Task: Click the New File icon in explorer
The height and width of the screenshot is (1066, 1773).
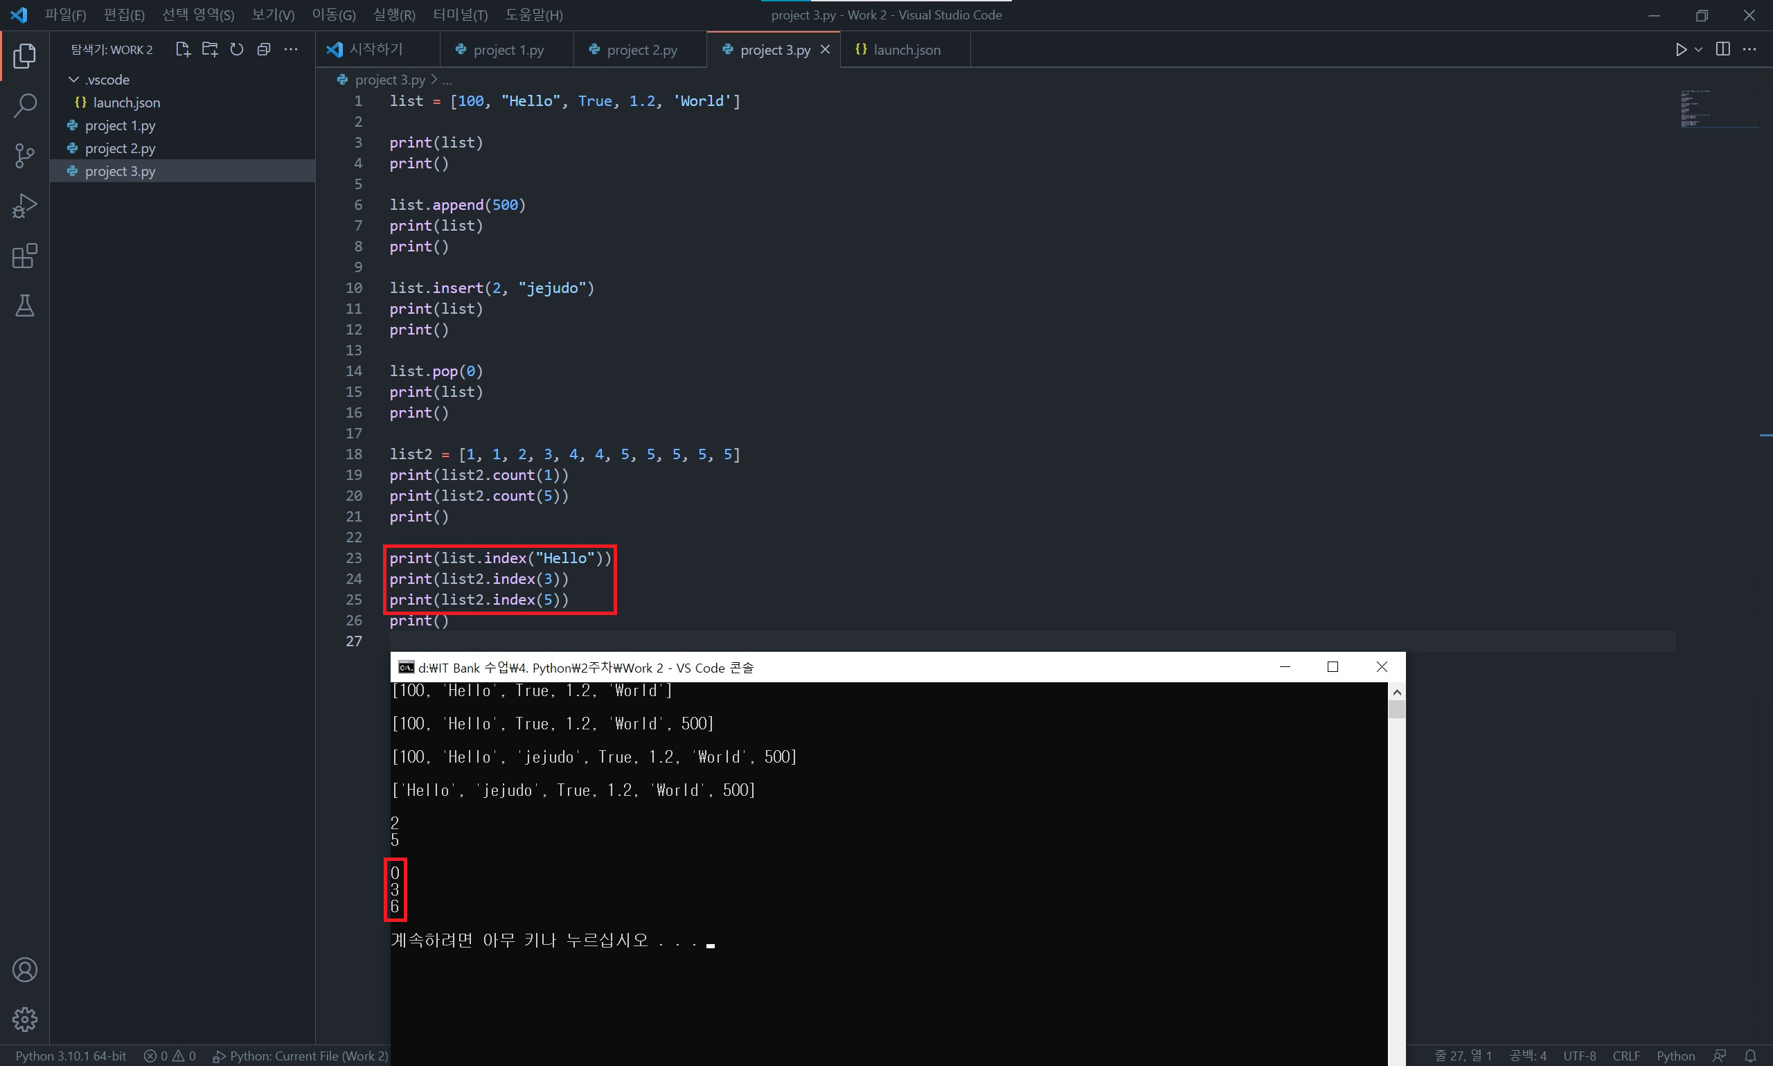Action: tap(182, 50)
